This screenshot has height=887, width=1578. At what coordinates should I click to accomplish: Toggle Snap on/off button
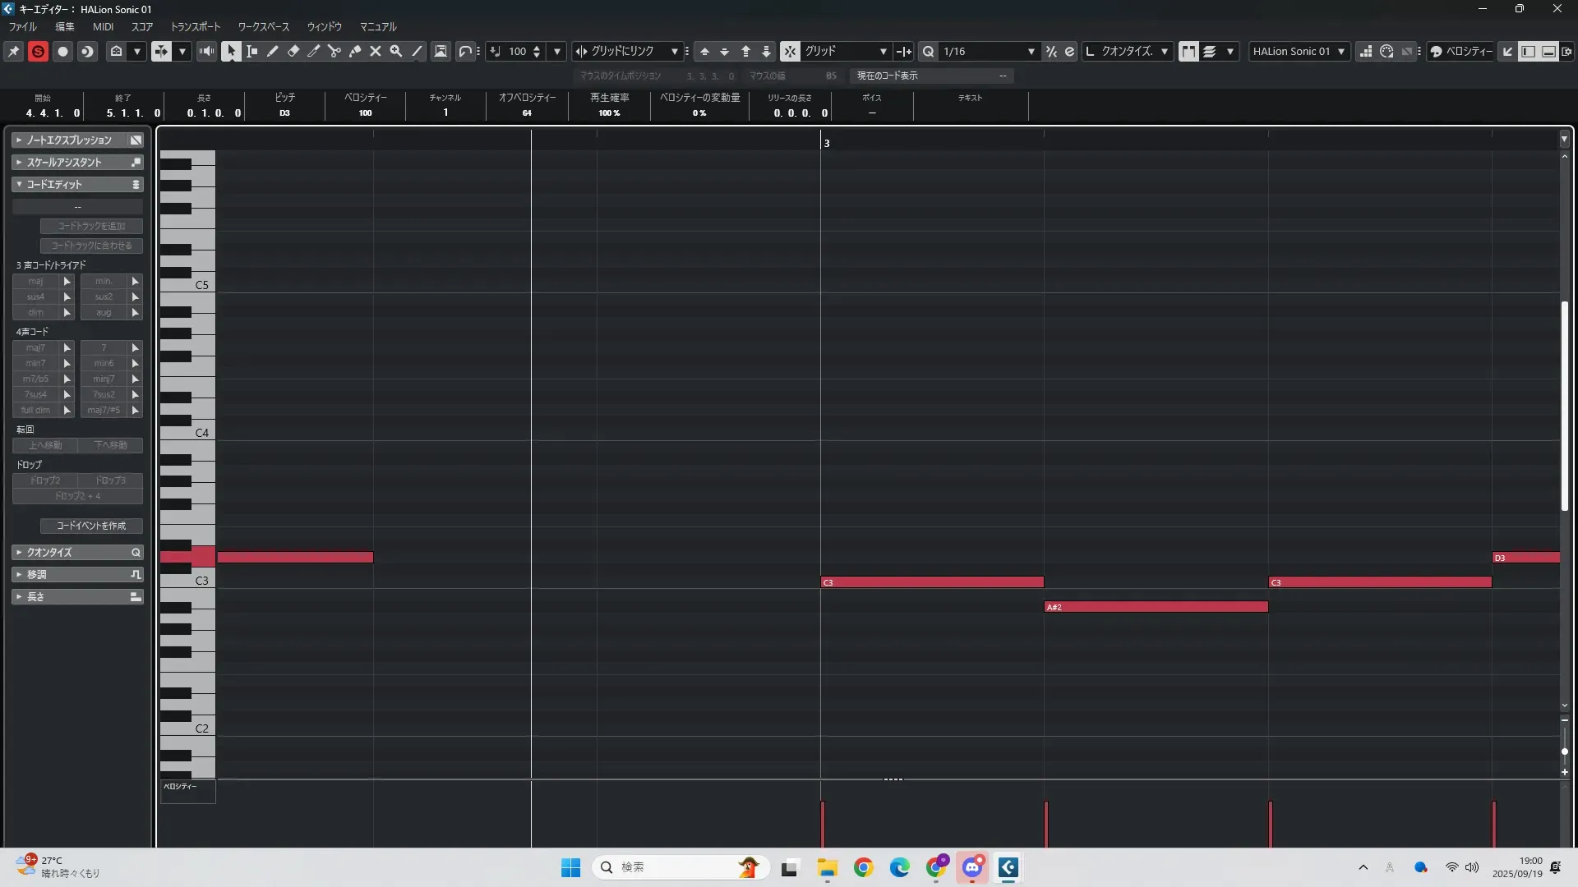coord(789,51)
